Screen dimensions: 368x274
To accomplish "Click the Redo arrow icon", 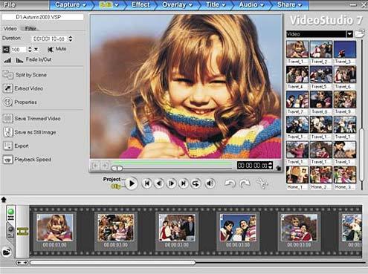I will (x=245, y=183).
